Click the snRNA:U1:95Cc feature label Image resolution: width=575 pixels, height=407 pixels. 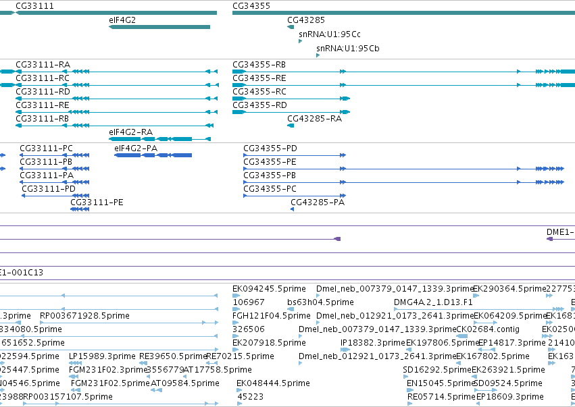point(330,34)
